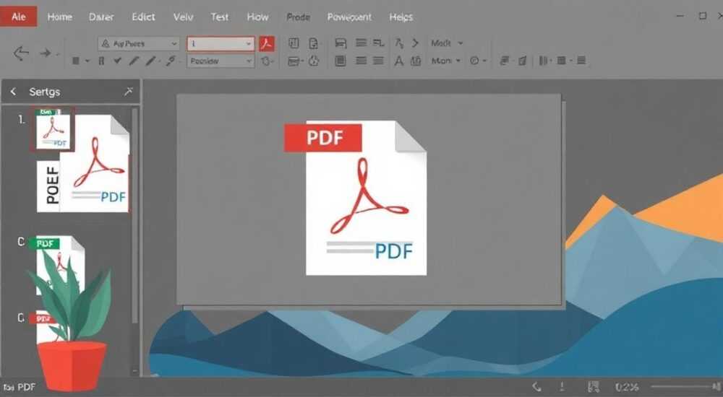Open the Darer ribbon tab

click(101, 17)
